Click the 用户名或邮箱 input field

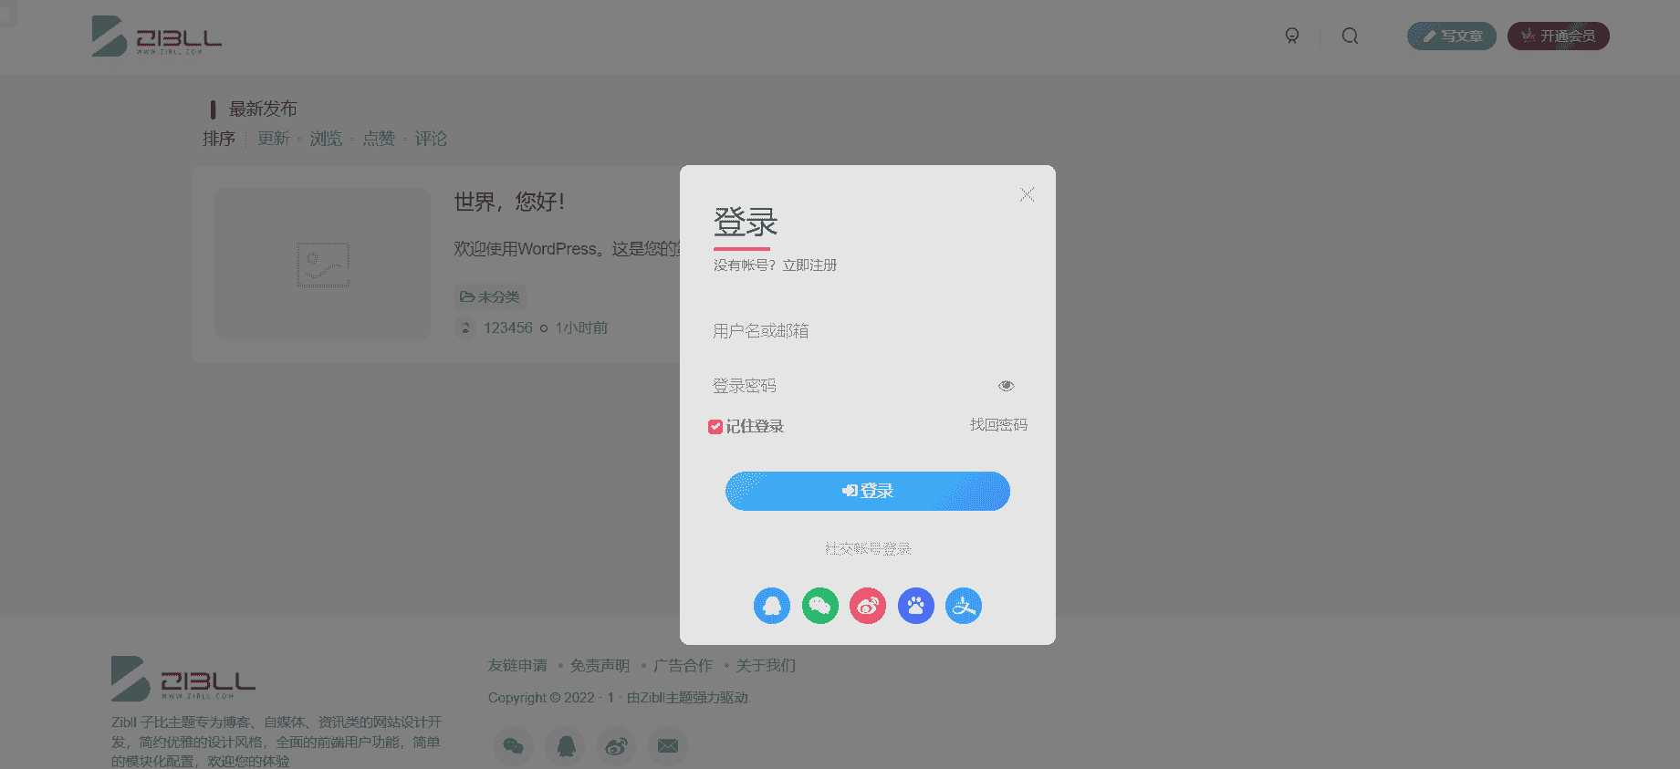pos(867,331)
